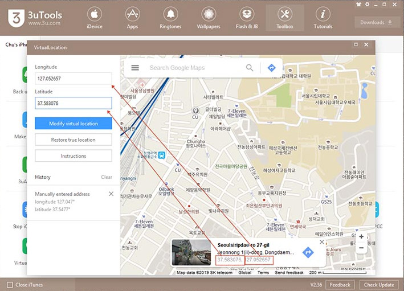Open the Google Maps hamburger menu
Image resolution: width=404 pixels, height=291 pixels.
[x=135, y=68]
